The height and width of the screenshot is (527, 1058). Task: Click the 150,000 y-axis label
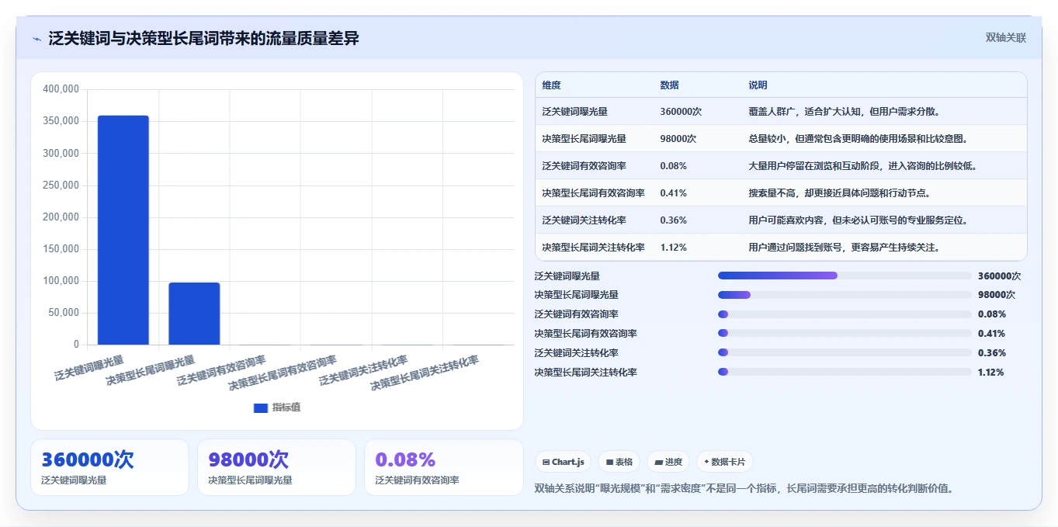(x=61, y=249)
